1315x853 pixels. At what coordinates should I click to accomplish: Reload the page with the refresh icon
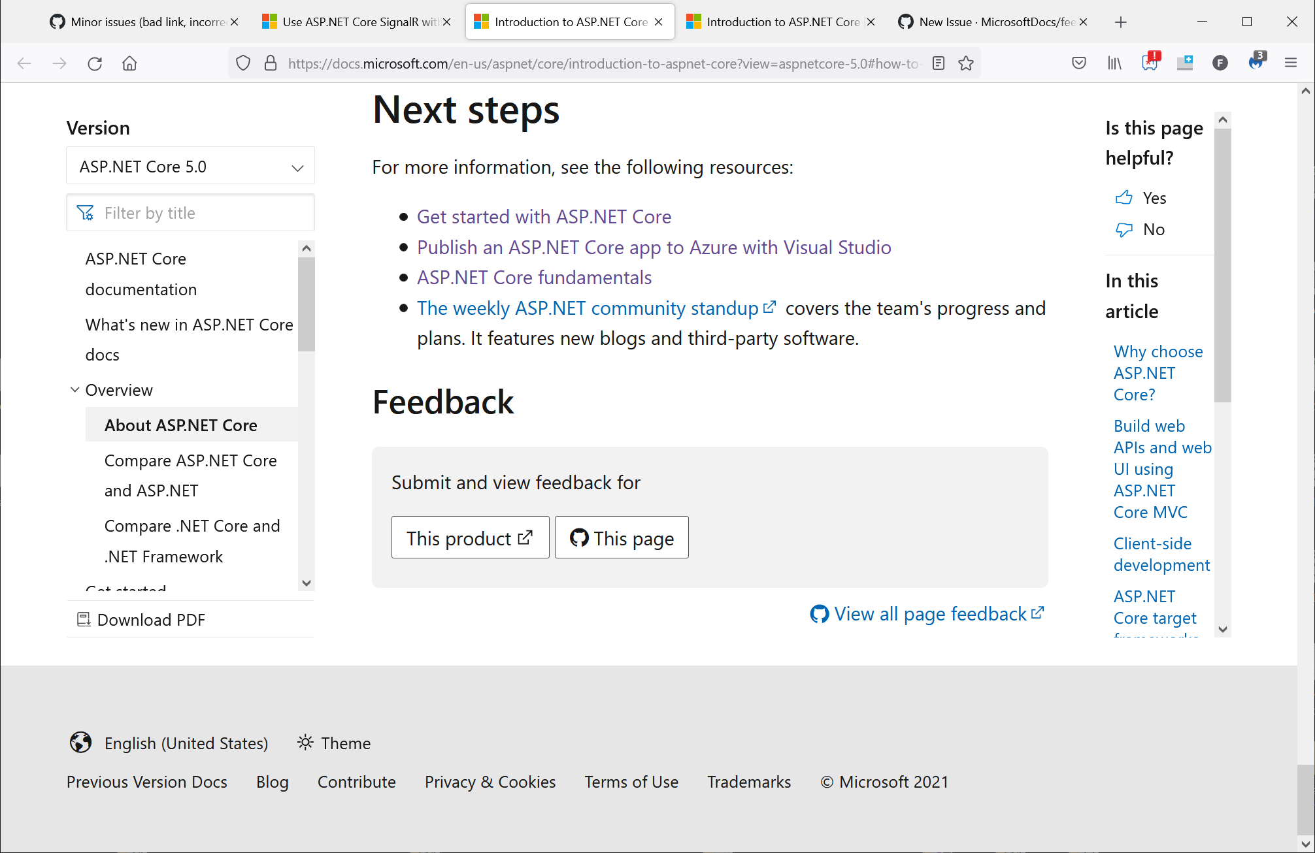click(95, 63)
